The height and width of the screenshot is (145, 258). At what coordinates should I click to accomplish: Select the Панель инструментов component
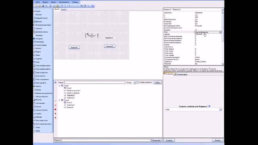[x=44, y=93]
